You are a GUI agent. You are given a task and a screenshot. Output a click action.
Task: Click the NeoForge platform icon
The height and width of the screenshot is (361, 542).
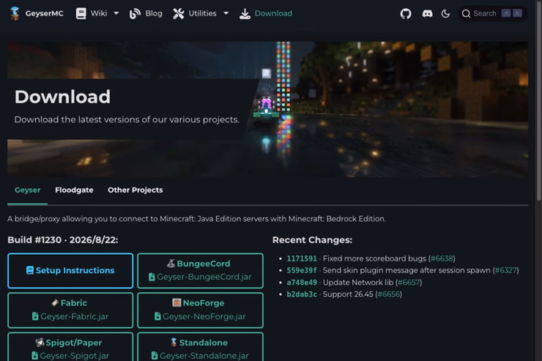(177, 302)
